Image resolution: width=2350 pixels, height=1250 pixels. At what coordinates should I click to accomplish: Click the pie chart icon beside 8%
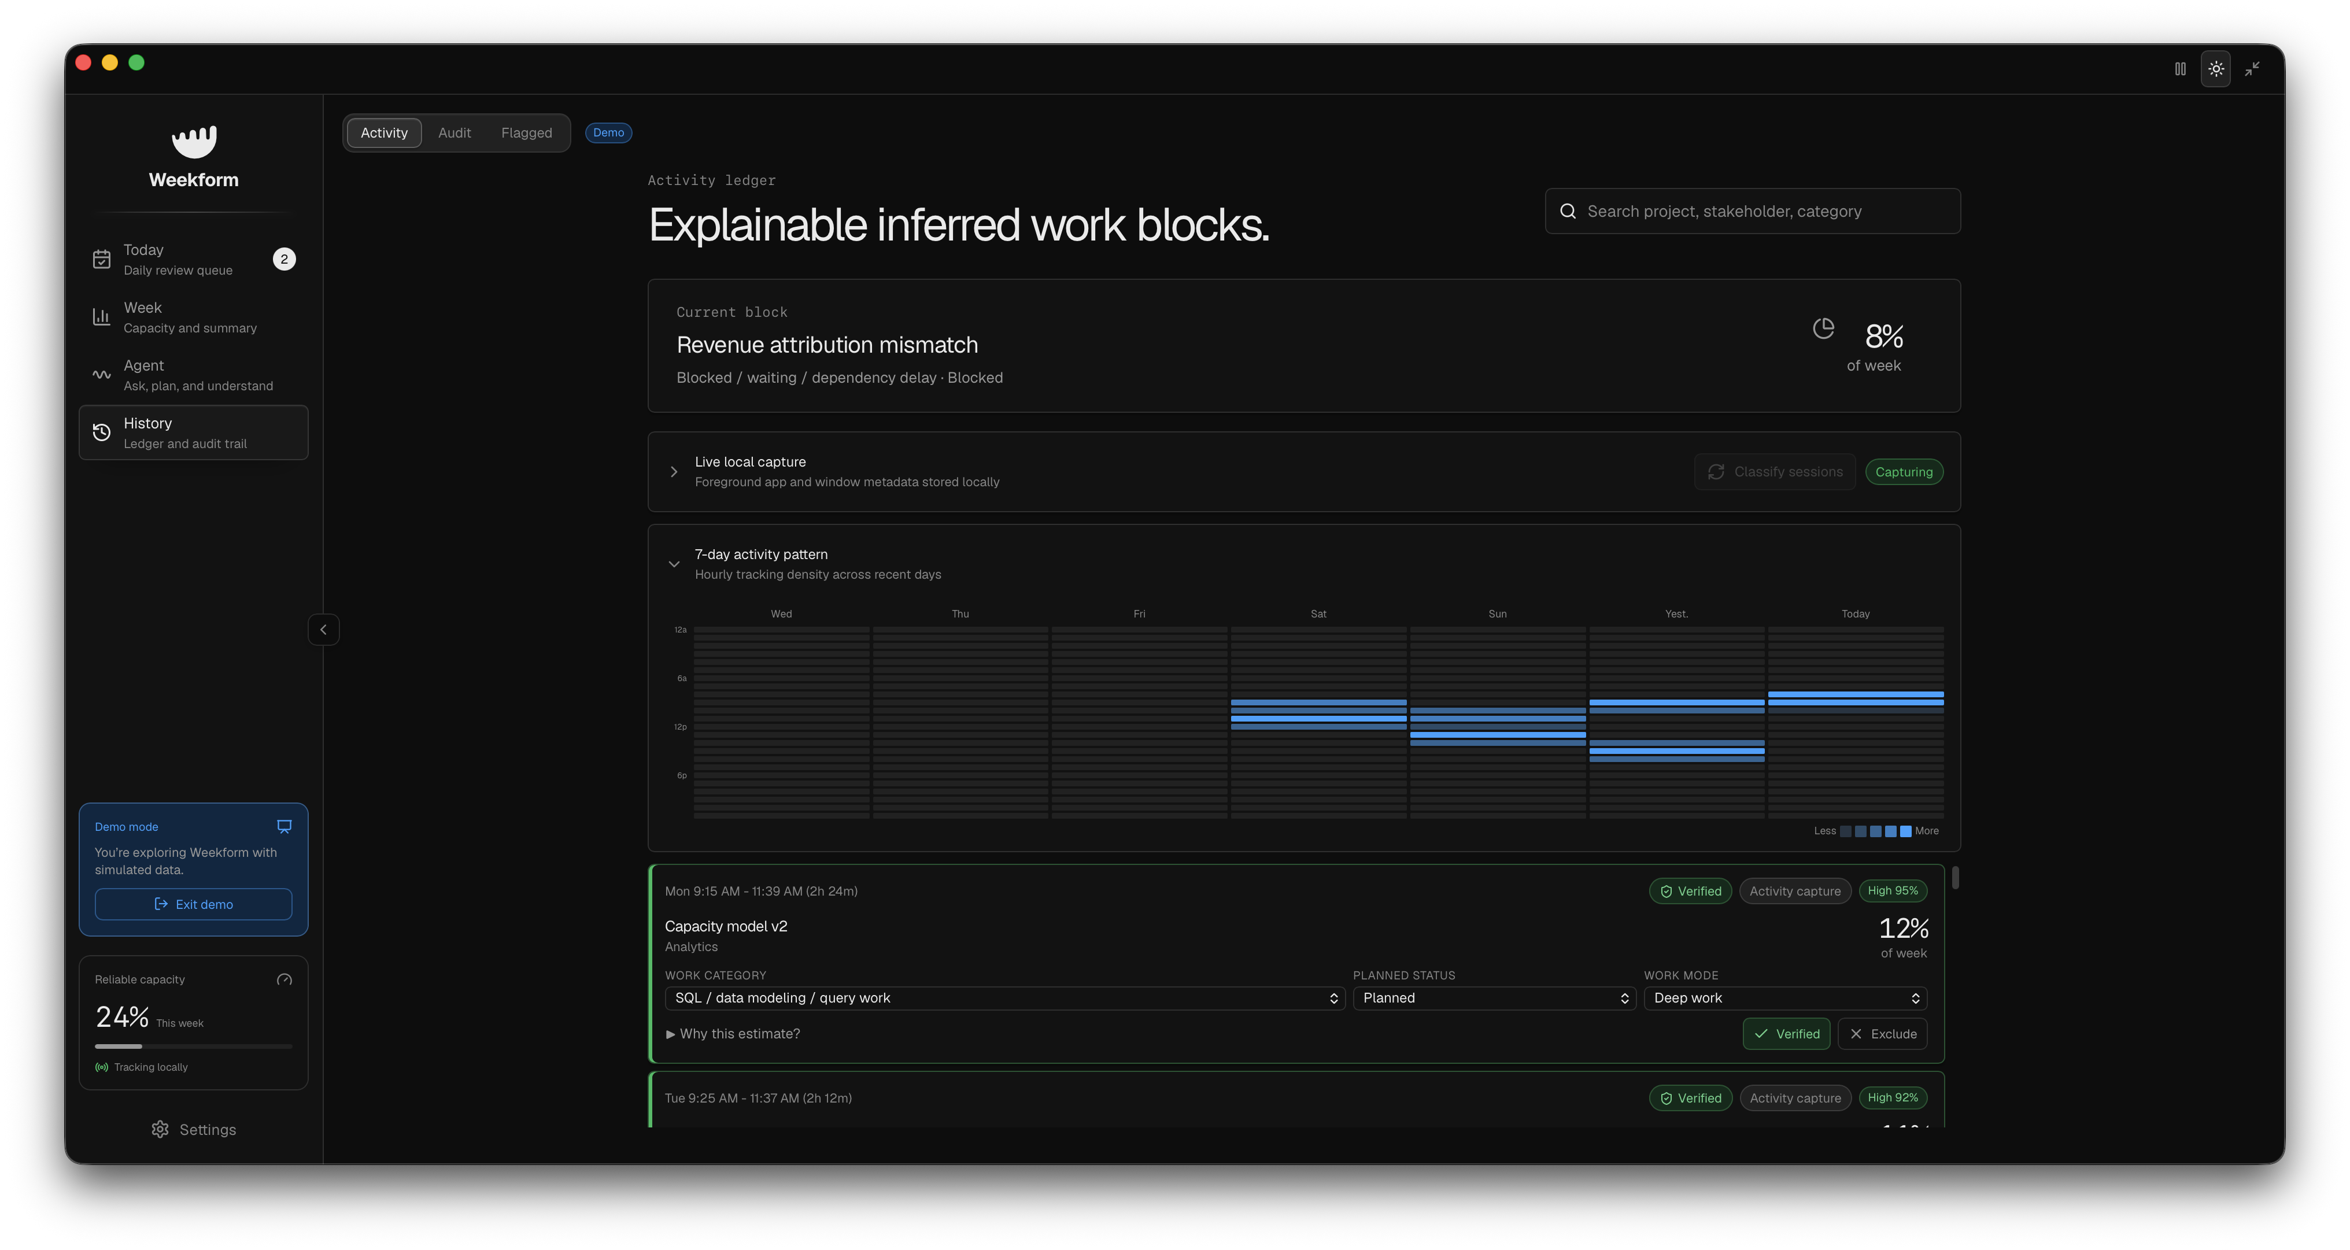(1823, 328)
